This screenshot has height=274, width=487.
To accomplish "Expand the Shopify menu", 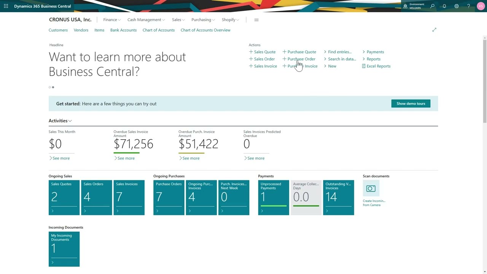I will (x=230, y=20).
